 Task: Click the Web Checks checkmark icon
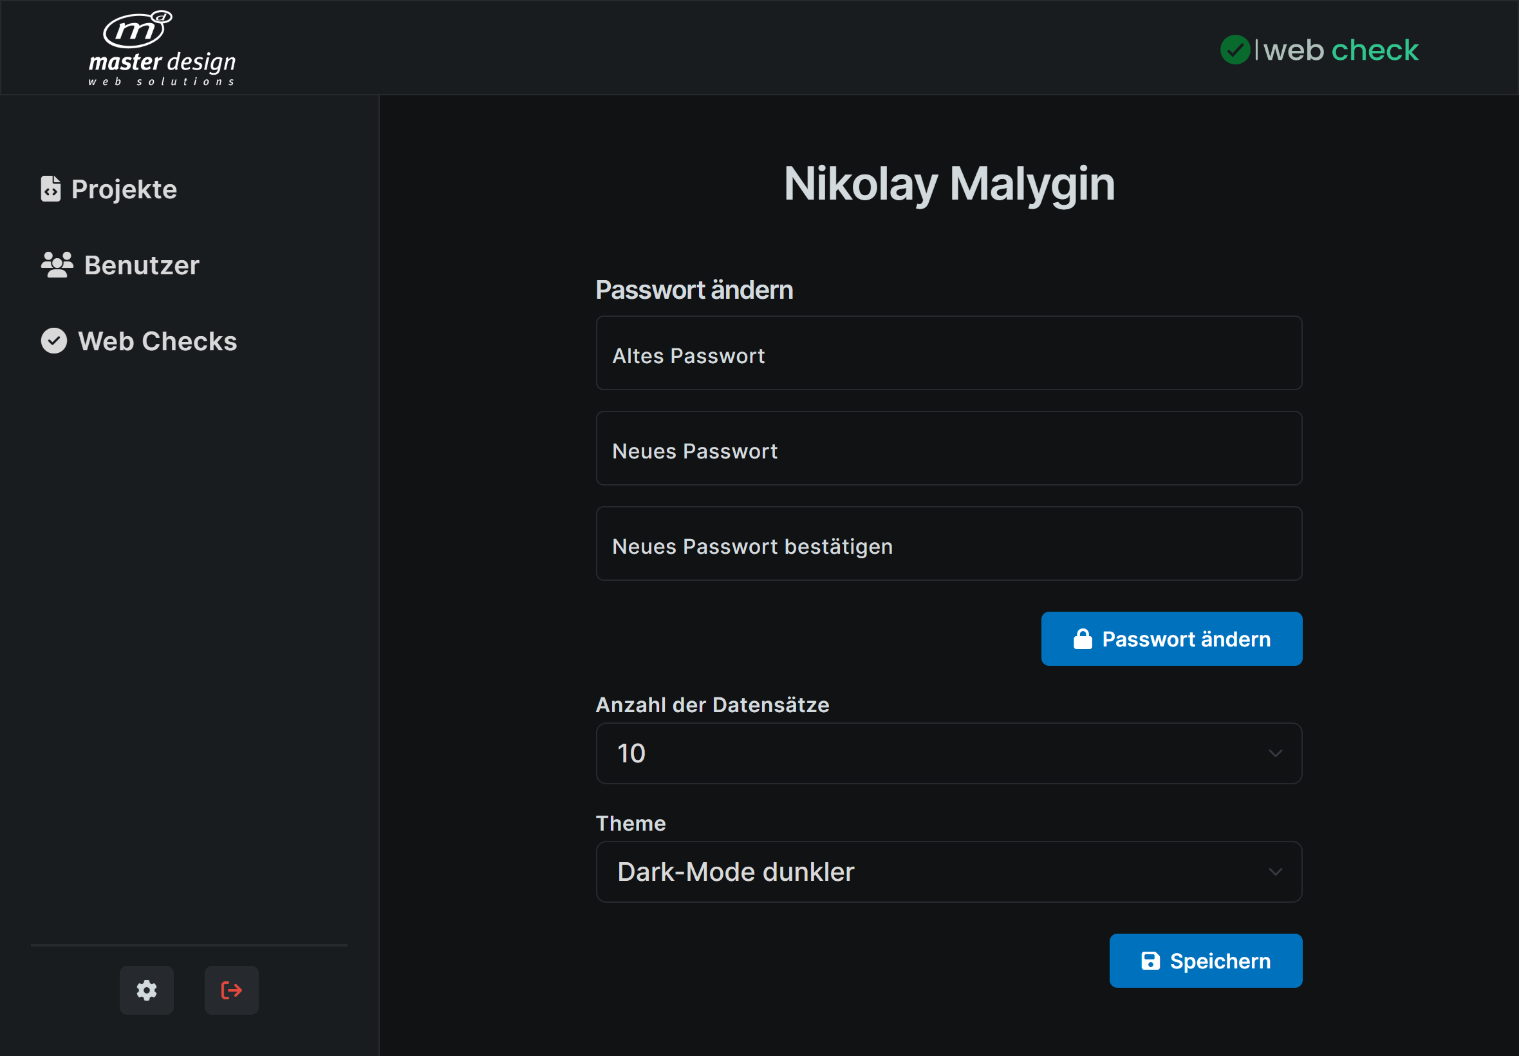click(54, 341)
